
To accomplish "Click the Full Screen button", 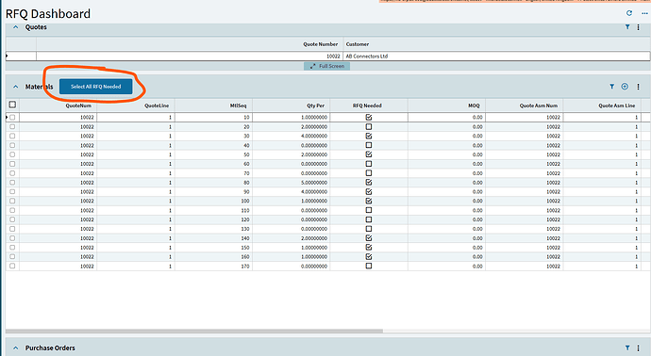I will pos(326,66).
